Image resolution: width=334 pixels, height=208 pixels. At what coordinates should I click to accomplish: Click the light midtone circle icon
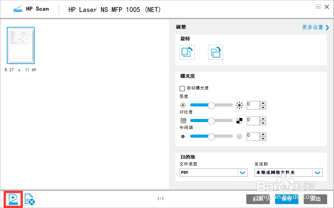pos(239,136)
